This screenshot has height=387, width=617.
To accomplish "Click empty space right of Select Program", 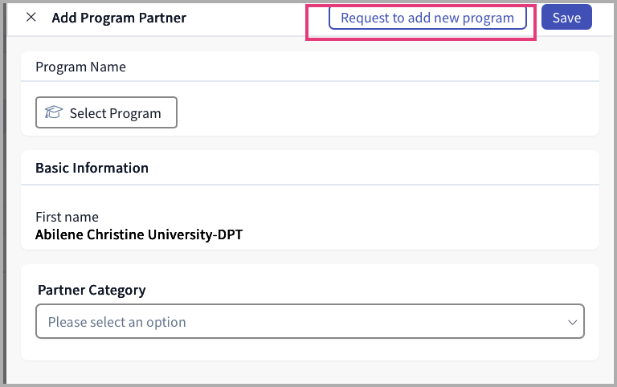I will click(x=386, y=113).
